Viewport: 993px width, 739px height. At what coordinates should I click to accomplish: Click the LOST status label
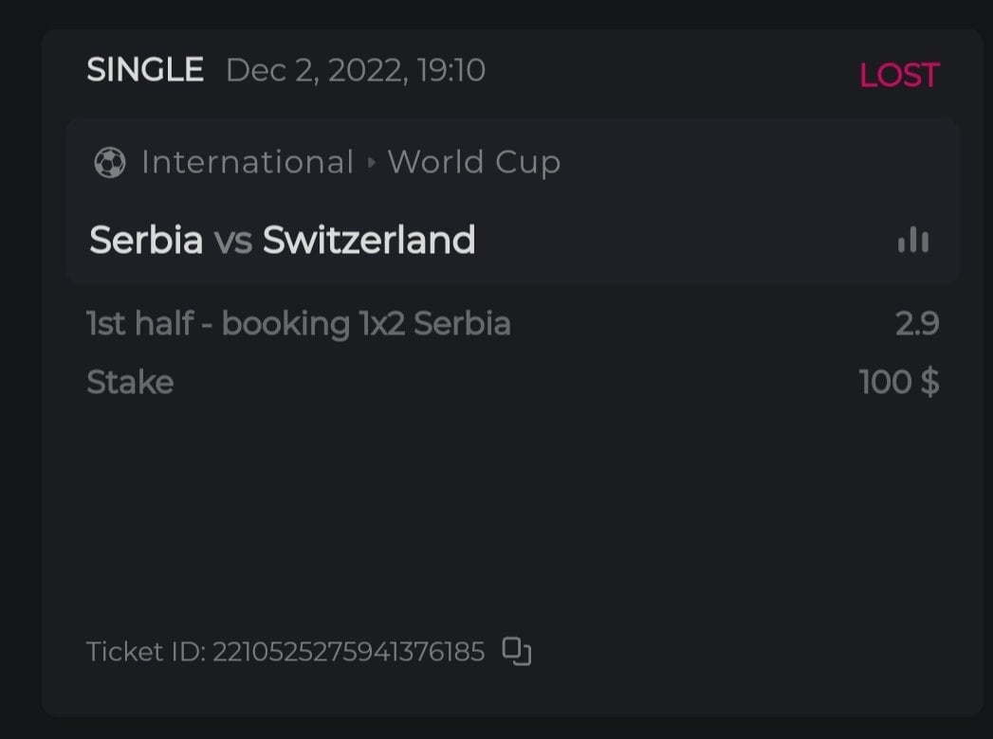pos(898,75)
